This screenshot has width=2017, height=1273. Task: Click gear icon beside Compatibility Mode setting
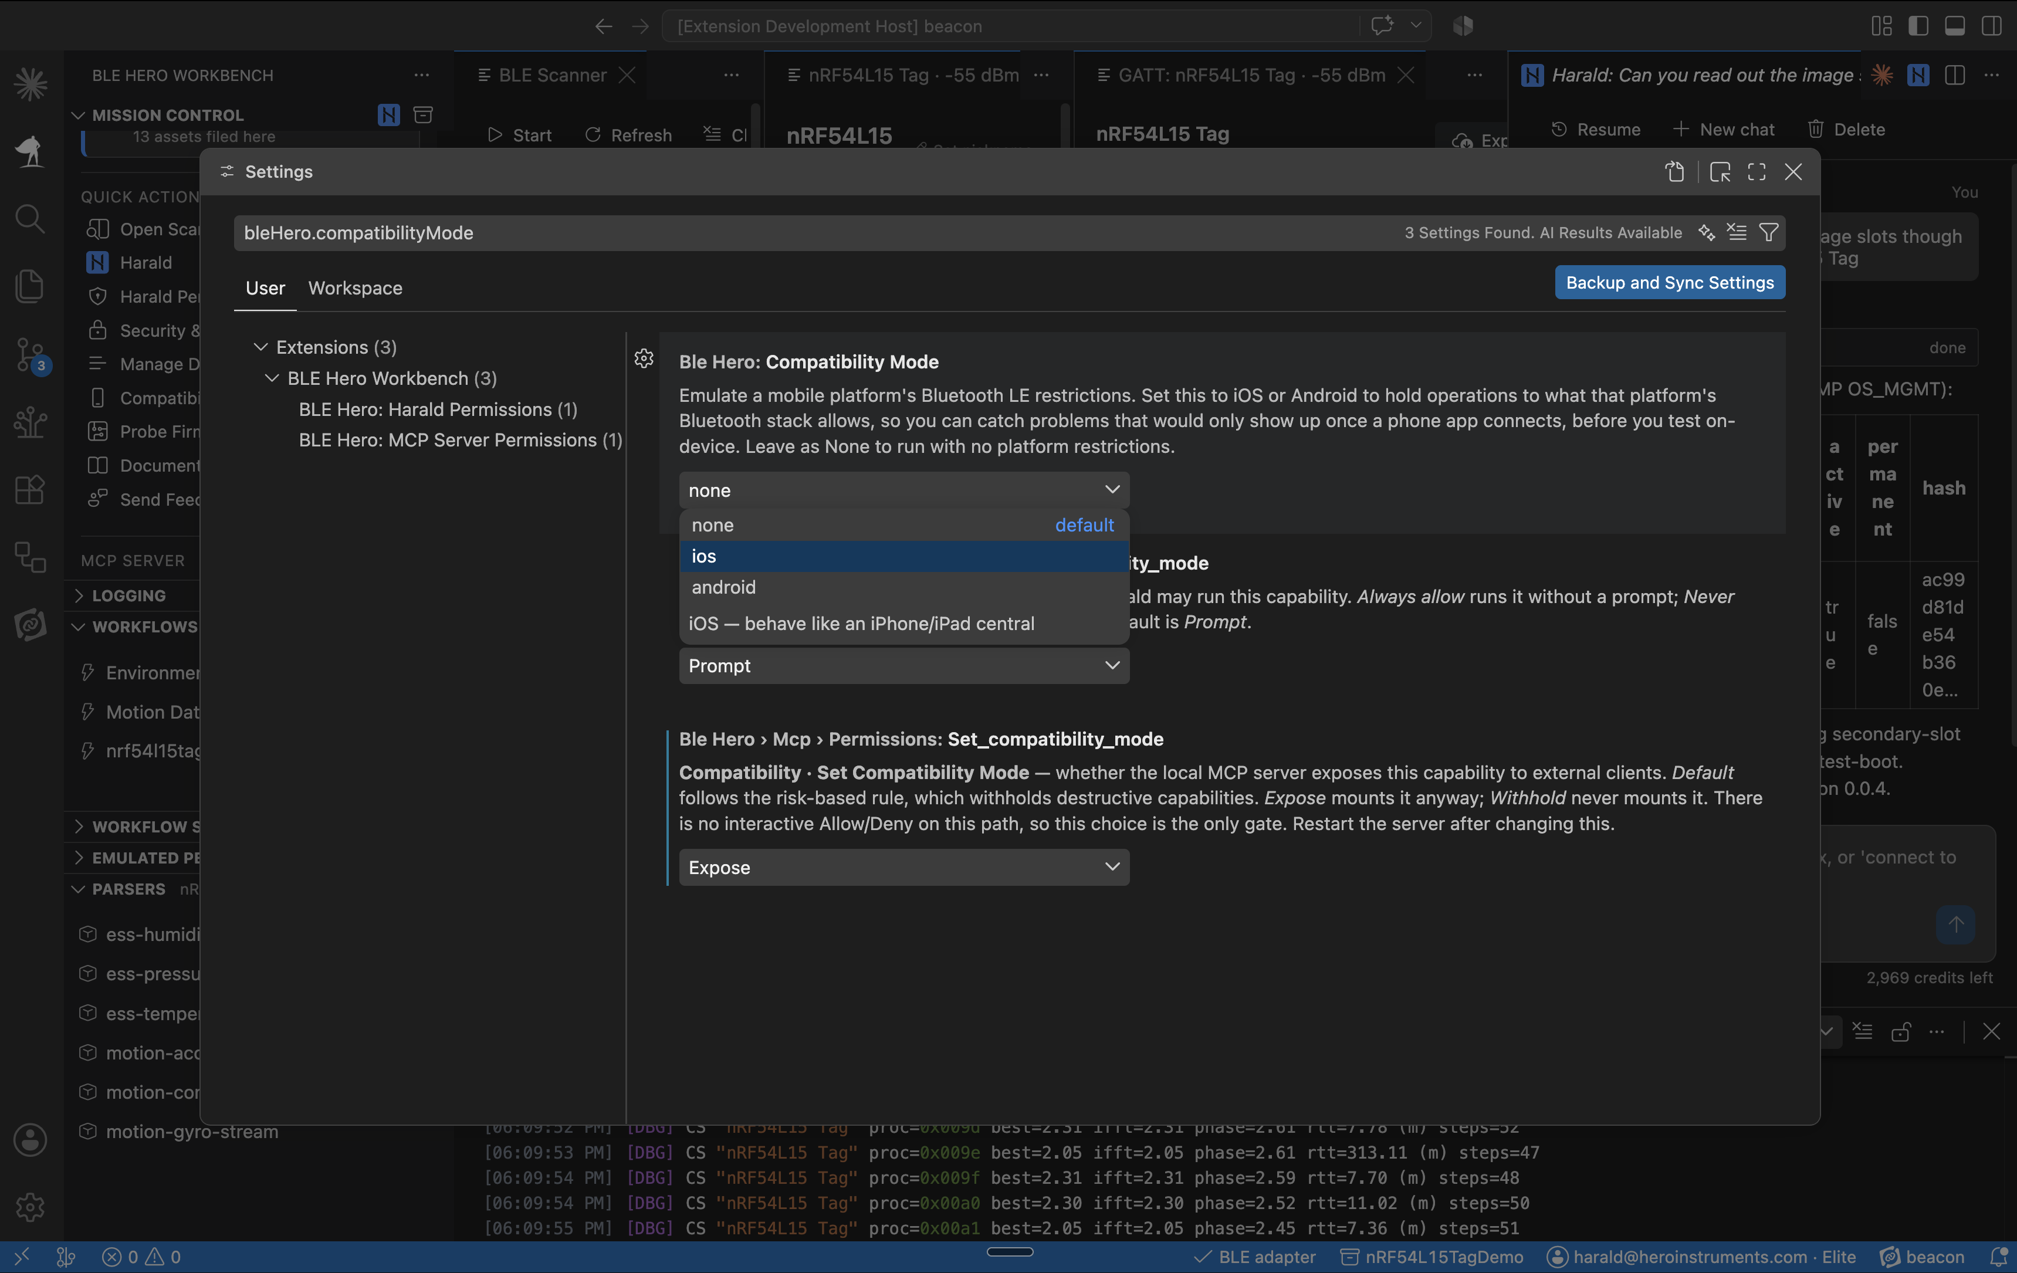point(644,358)
